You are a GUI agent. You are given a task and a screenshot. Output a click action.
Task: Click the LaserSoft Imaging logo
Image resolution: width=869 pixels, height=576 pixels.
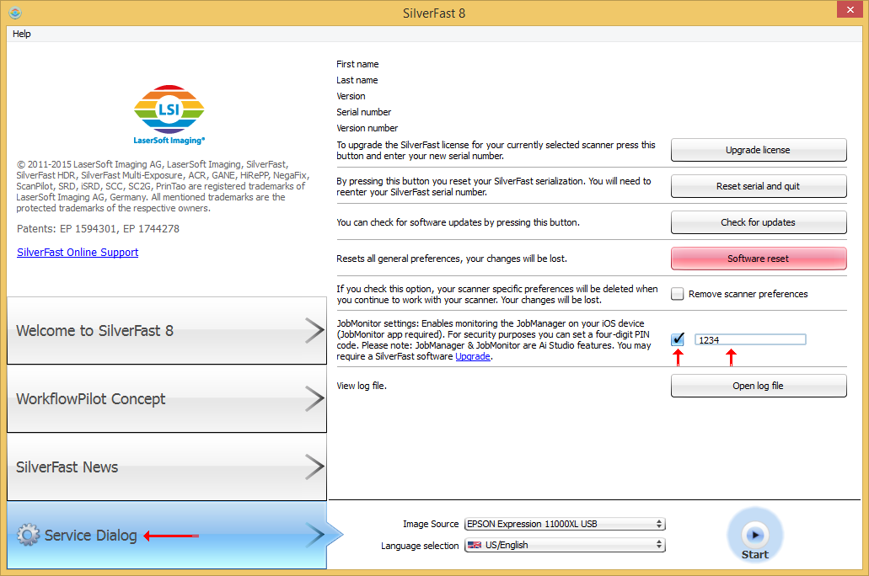point(169,114)
